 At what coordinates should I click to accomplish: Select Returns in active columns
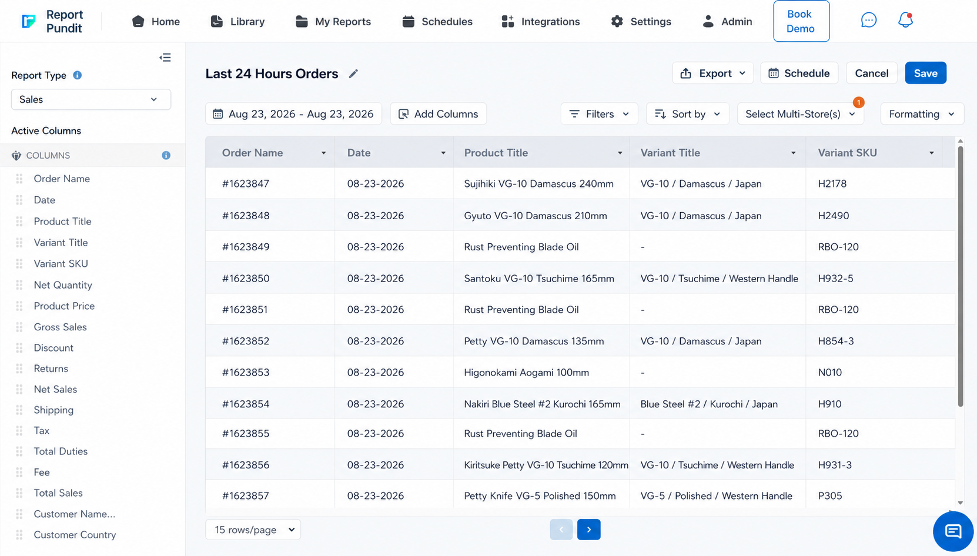51,369
